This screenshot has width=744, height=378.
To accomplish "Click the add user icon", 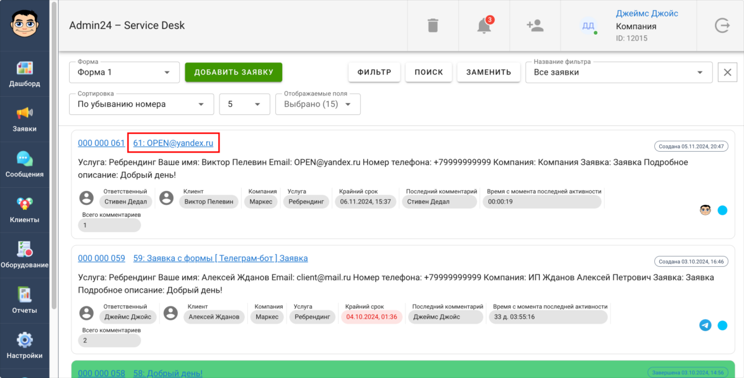I will 535,26.
